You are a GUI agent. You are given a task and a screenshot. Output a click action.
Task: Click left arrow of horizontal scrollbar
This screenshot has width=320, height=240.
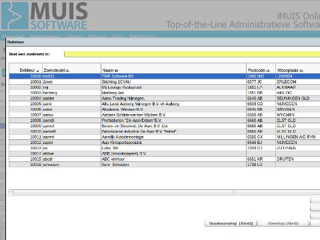(11, 192)
